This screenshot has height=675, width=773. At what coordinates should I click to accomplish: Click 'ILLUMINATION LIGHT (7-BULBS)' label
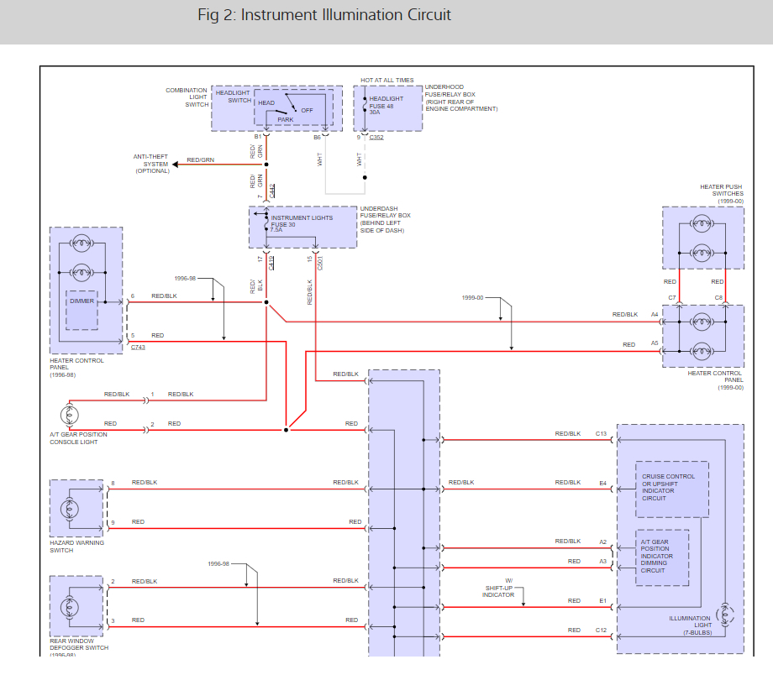(x=690, y=625)
